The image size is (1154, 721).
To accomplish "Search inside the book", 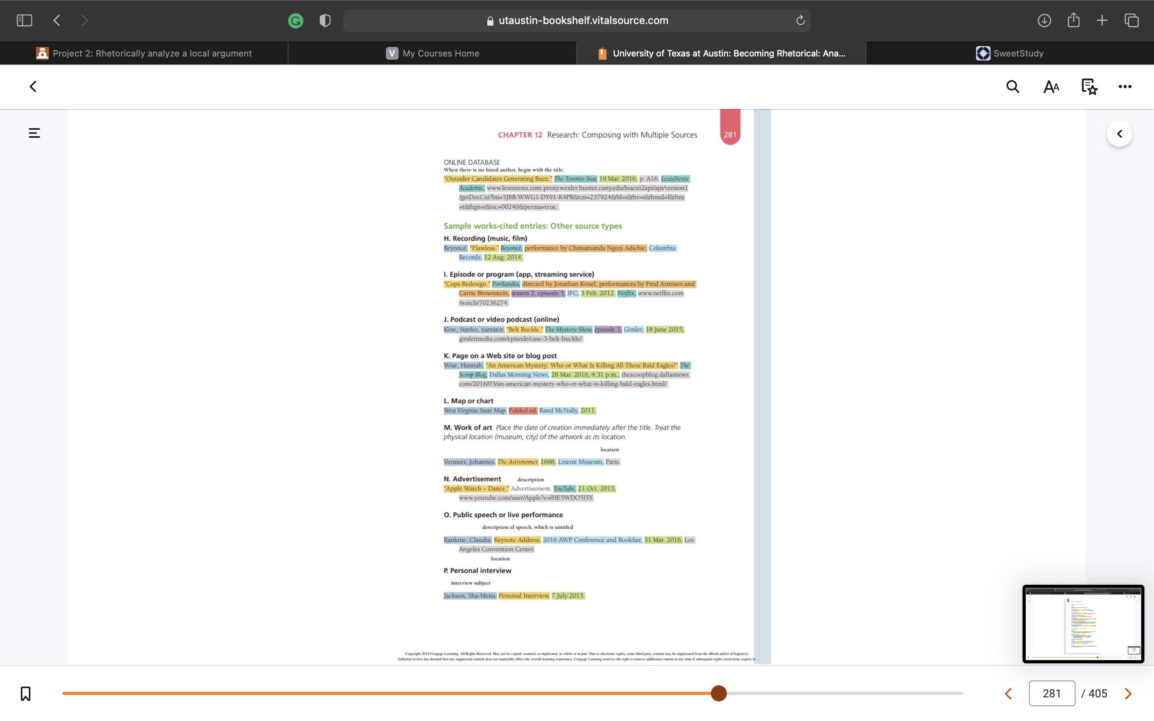I will (1013, 86).
